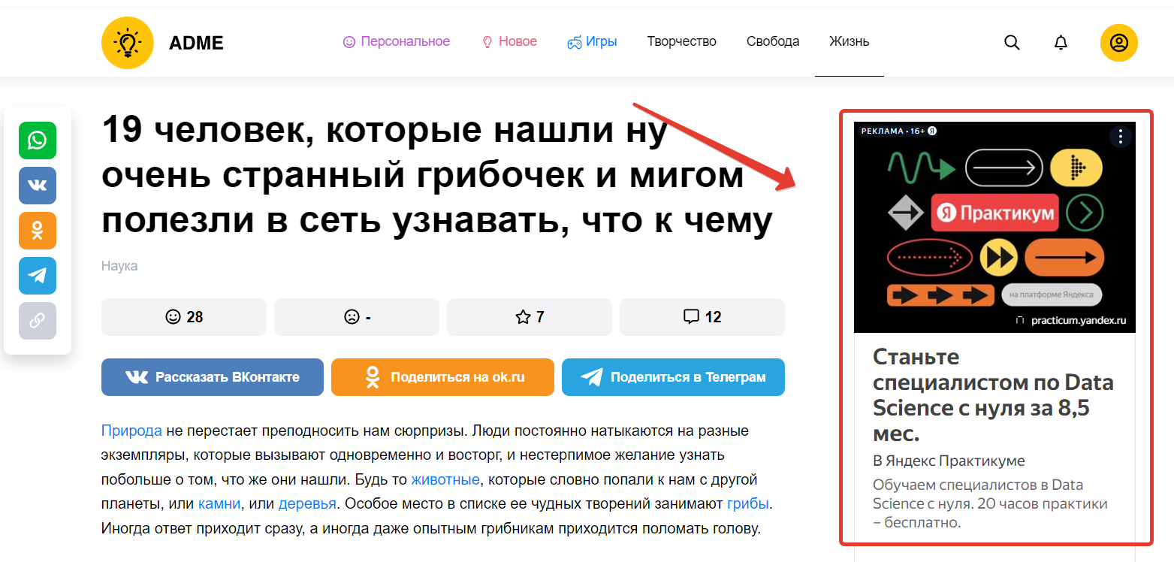Image resolution: width=1174 pixels, height=562 pixels.
Task: Open the ad options three-dot menu
Action: click(1120, 137)
